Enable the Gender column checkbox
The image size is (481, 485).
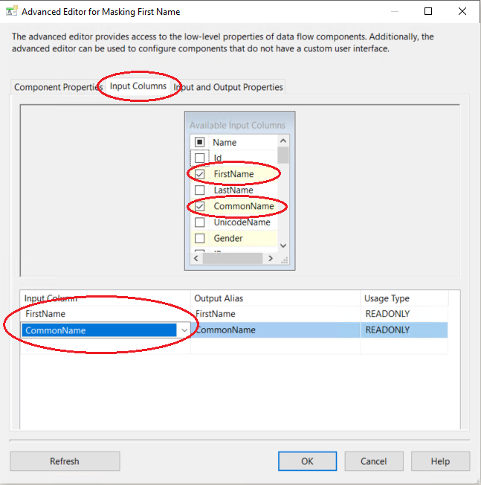(x=199, y=239)
